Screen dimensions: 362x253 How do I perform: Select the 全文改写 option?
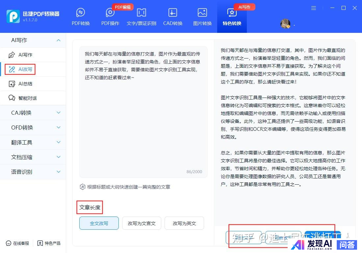[x=99, y=223]
